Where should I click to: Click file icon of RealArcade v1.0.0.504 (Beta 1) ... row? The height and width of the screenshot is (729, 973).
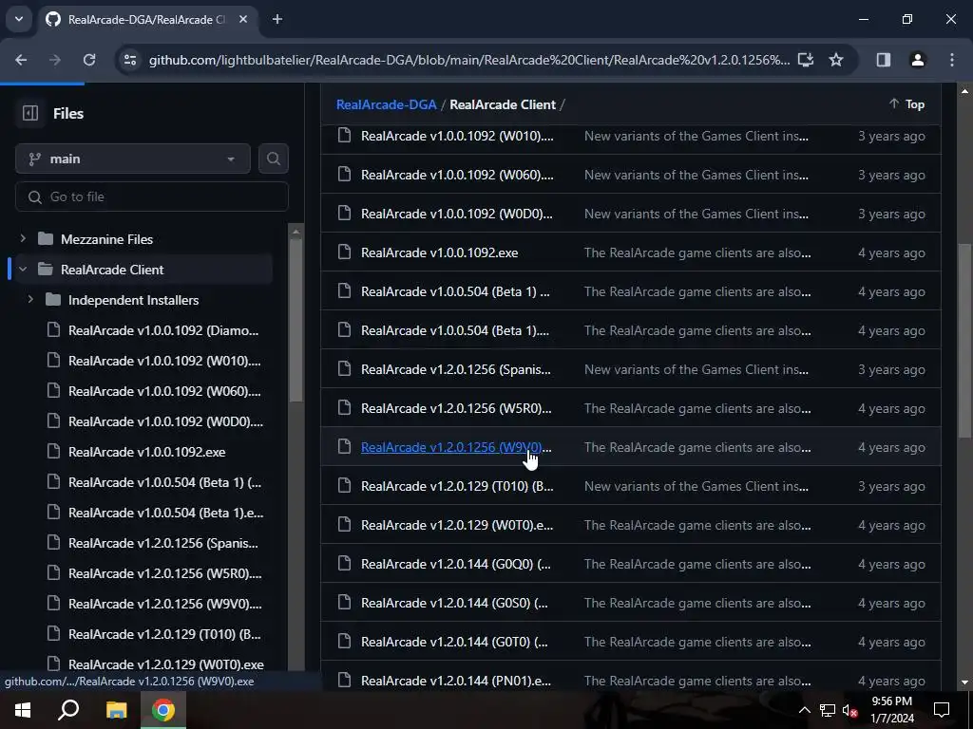(344, 290)
